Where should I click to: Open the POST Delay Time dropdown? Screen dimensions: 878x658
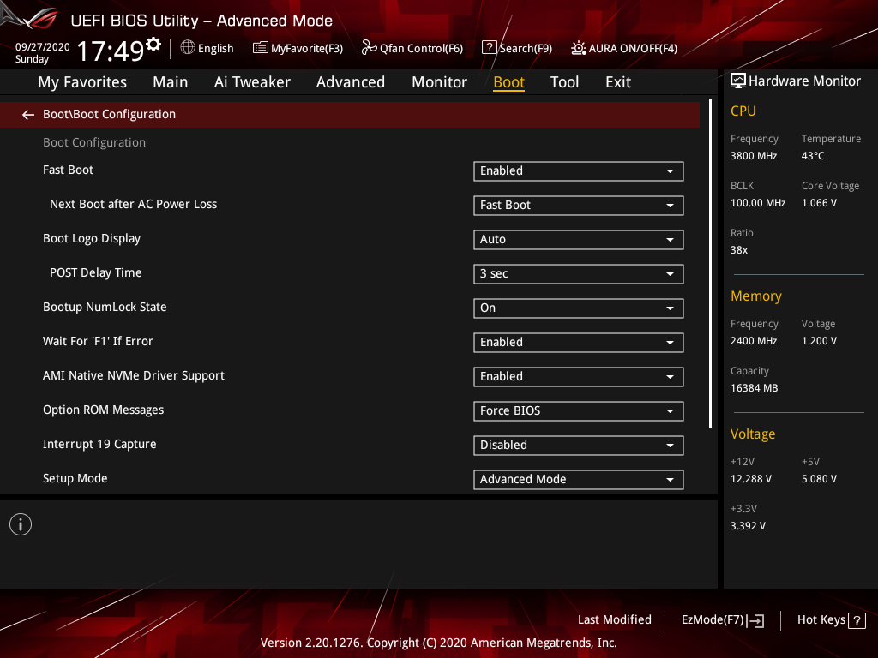click(579, 273)
